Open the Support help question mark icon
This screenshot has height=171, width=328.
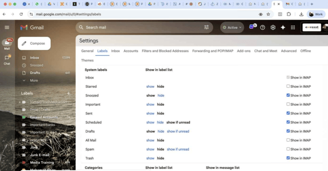click(x=263, y=27)
